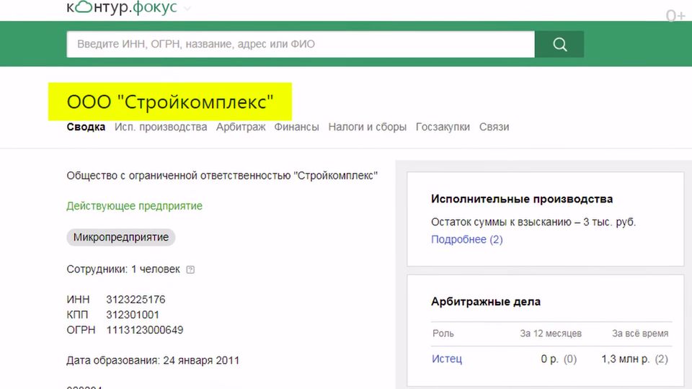
Task: Open the Налоги и сборы tab
Action: pos(367,127)
